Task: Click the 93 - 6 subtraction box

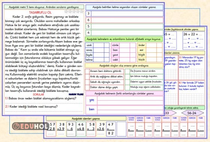Action: pyautogui.click(x=71, y=129)
